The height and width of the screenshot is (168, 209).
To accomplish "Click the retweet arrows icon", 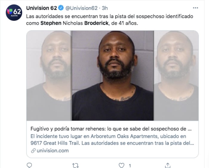I will 76,166.
